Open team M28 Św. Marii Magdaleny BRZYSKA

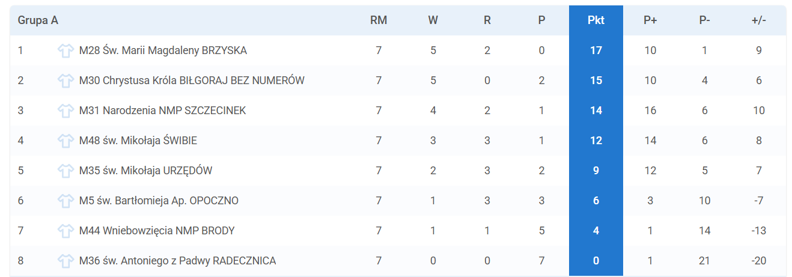pyautogui.click(x=163, y=50)
